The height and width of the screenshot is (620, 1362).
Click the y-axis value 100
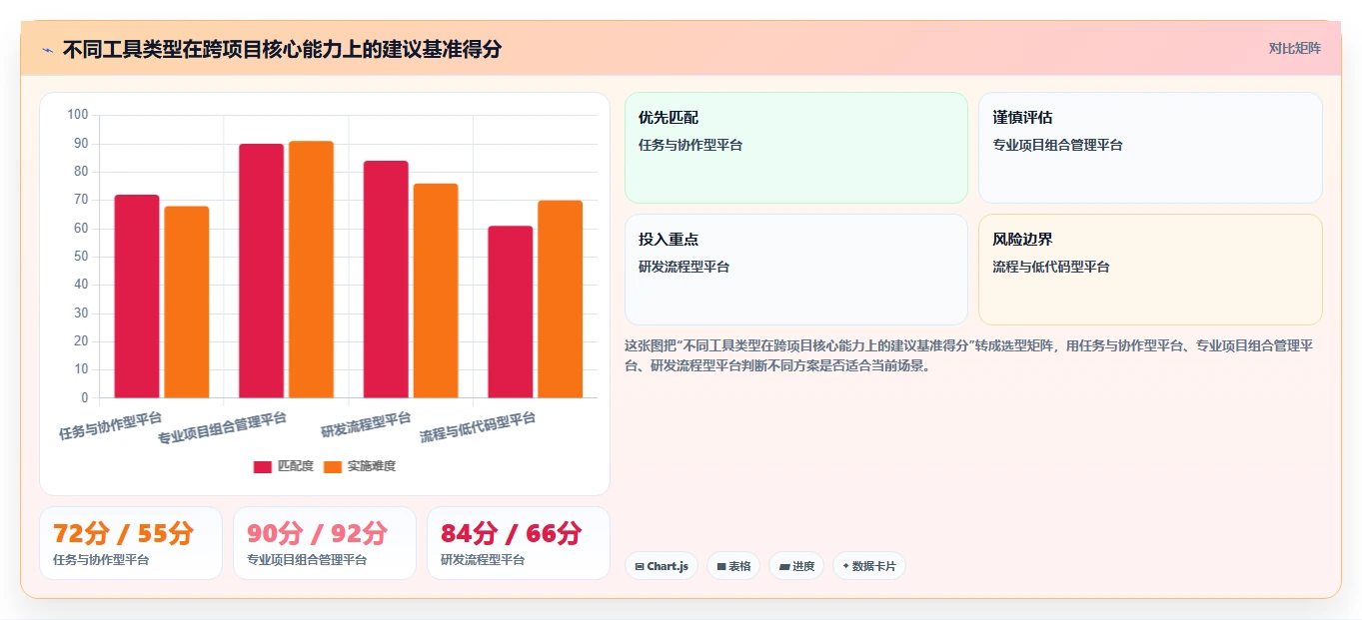pyautogui.click(x=78, y=115)
